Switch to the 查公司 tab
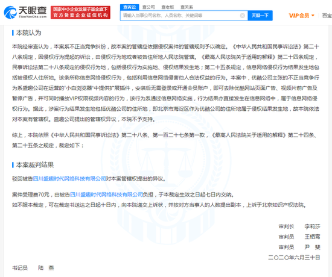The height and width of the screenshot is (277, 332). [148, 7]
